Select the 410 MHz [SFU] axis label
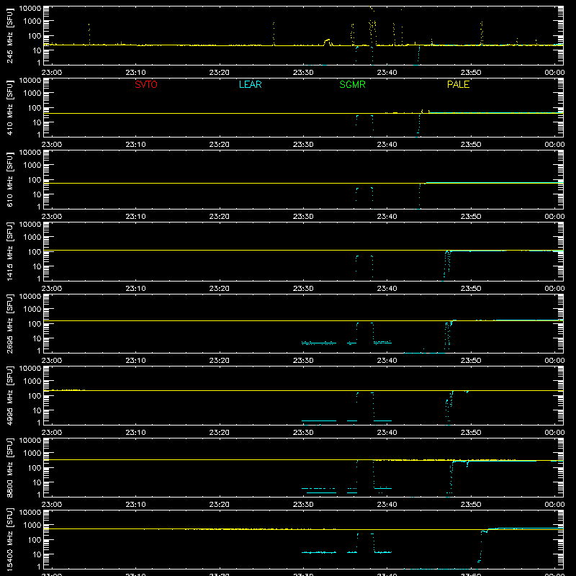Viewport: 576px width, 576px height. (10, 107)
